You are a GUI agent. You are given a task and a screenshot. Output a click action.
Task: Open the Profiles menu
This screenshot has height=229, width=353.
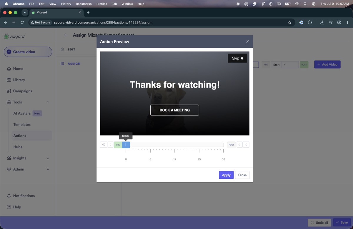tap(102, 4)
